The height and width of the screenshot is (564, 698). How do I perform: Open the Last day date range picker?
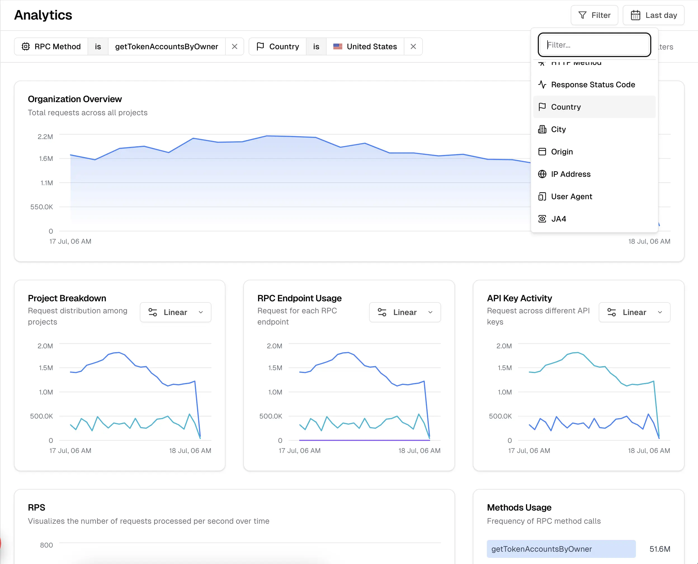653,15
